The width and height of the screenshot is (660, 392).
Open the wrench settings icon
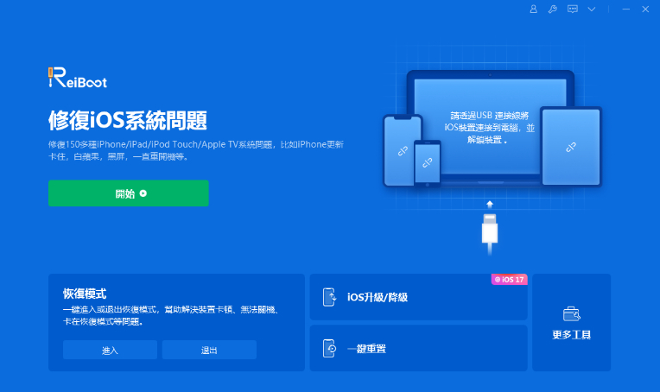click(553, 9)
